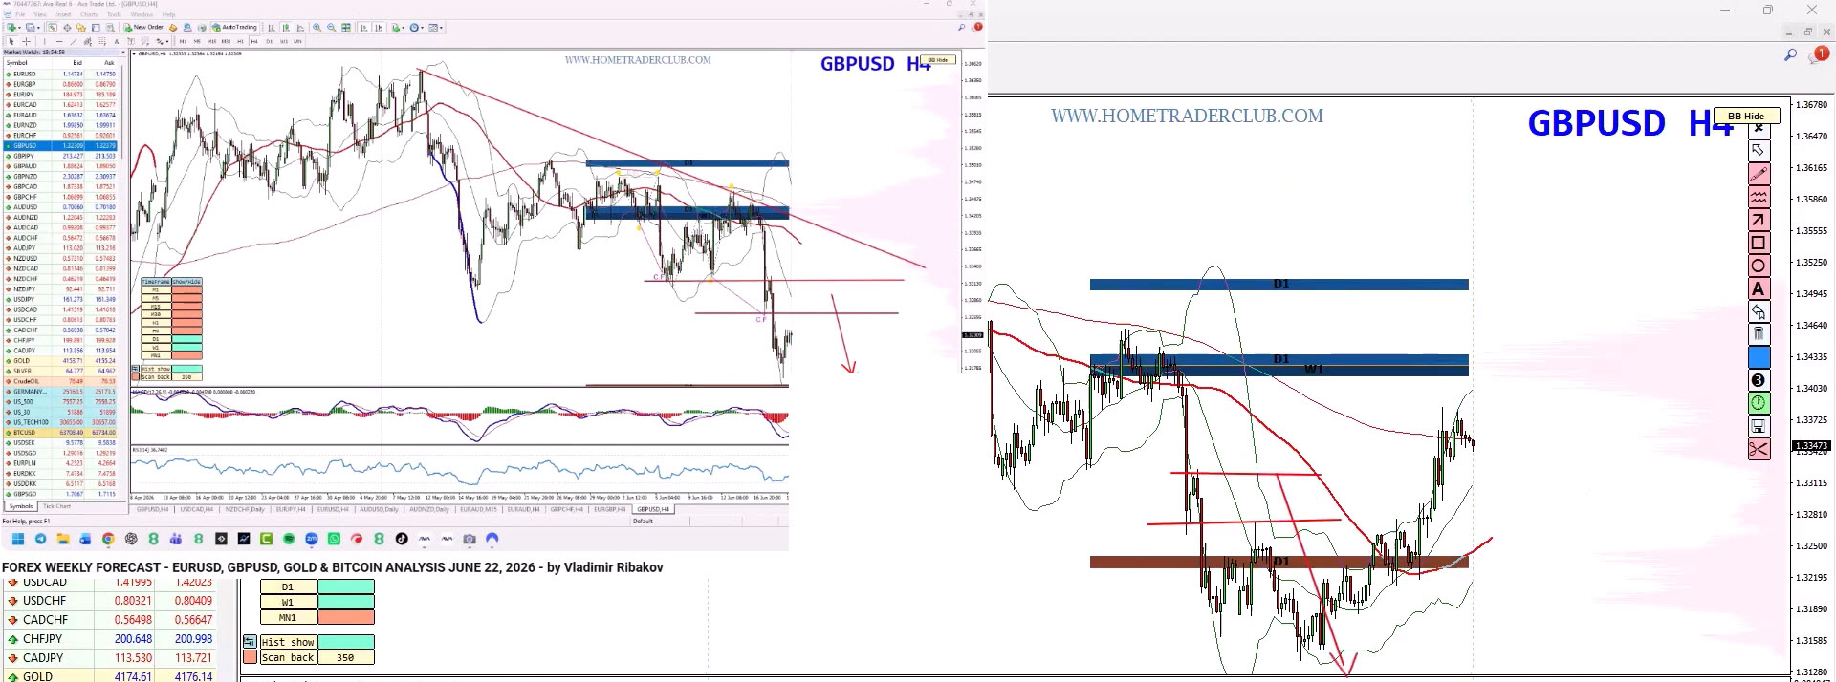Toggle AutoTrading in the toolbar

click(234, 27)
